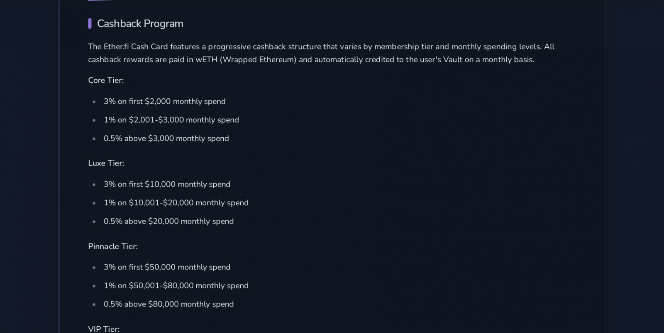The width and height of the screenshot is (664, 333).
Task: Click "0.5% above $20,000 monthly spend"
Action: click(x=168, y=221)
